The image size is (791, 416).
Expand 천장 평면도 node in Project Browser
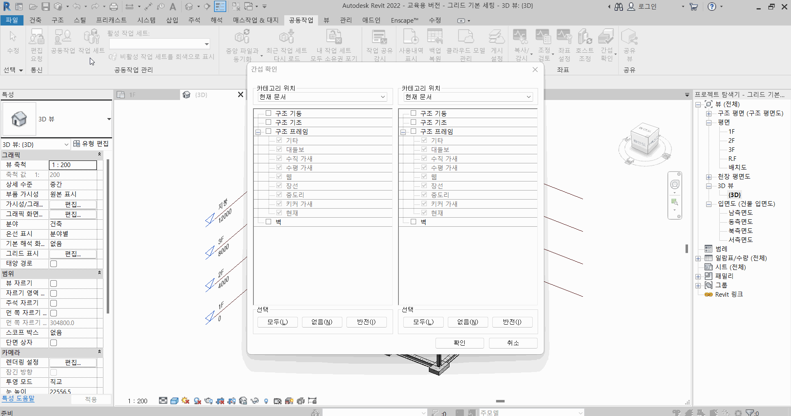coord(709,177)
